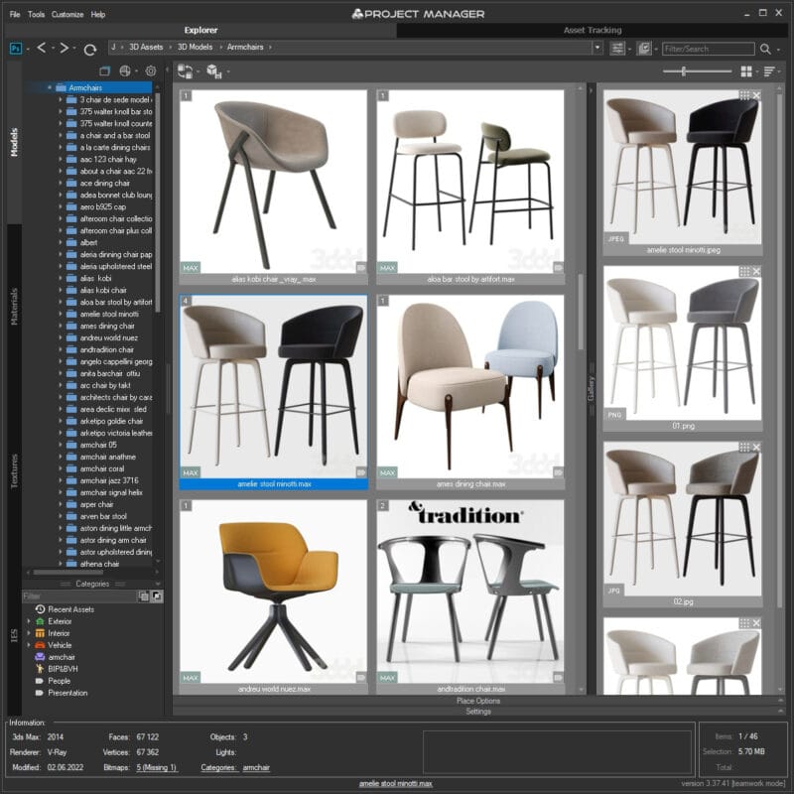The image size is (794, 794).
Task: Click MAX badge on aloa bar stool thumbnail
Action: [x=387, y=268]
